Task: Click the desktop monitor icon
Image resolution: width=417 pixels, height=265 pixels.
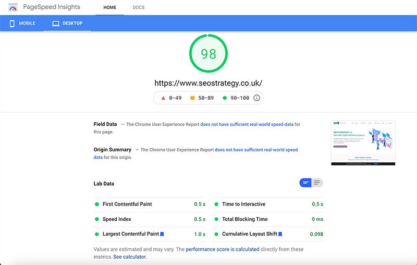Action: click(x=56, y=23)
